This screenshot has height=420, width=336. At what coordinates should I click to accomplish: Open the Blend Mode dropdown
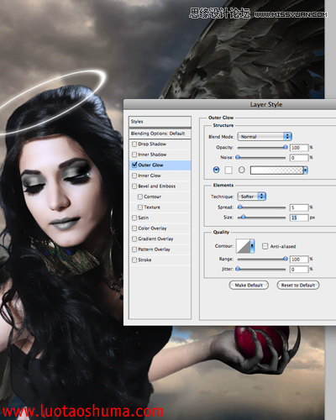265,137
